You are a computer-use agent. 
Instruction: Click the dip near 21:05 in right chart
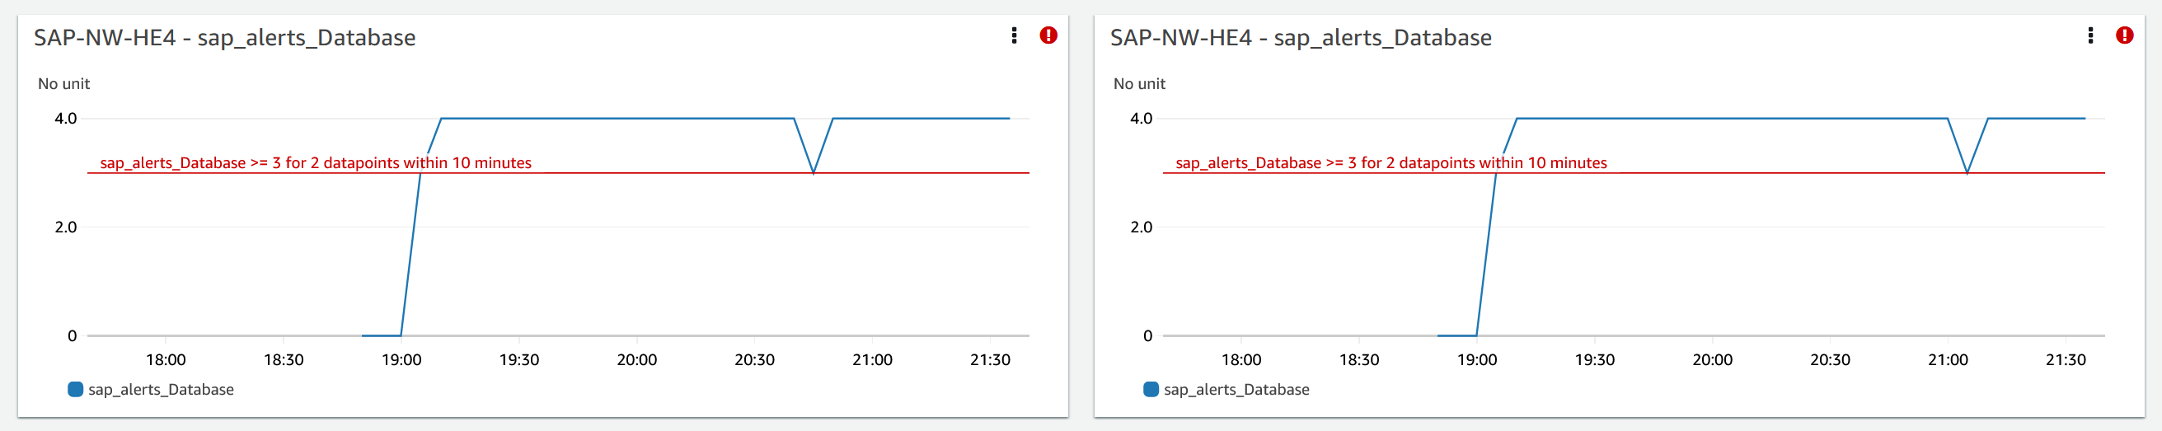[x=1967, y=172]
